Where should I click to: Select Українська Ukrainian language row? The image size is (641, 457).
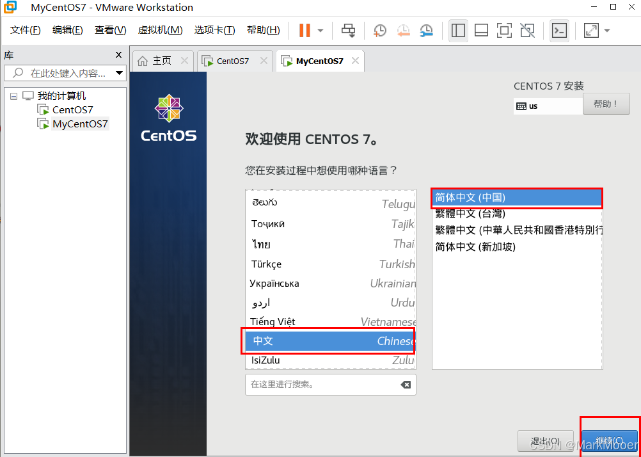tap(331, 284)
